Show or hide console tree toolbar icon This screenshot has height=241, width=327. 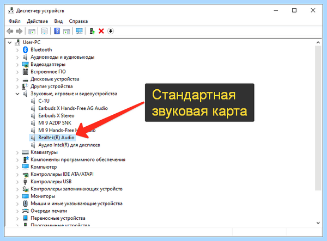[32, 31]
